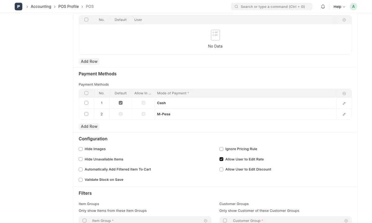Open the notifications bell

tap(323, 7)
